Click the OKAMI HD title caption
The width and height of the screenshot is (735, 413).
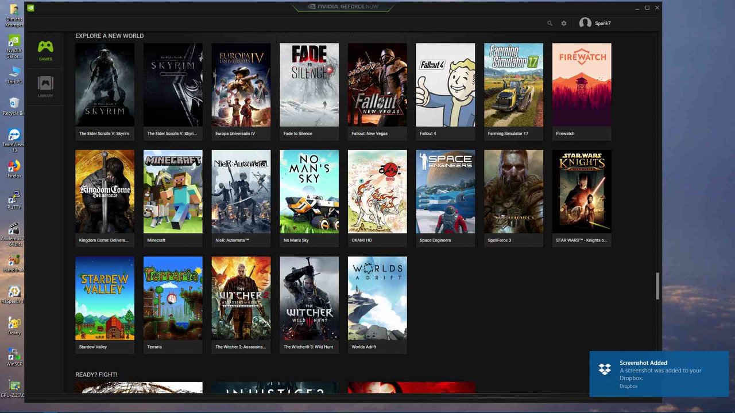362,240
